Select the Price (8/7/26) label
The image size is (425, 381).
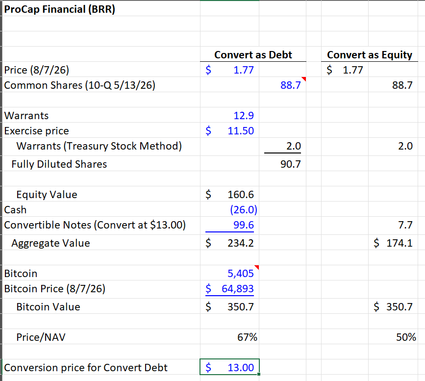coord(37,70)
